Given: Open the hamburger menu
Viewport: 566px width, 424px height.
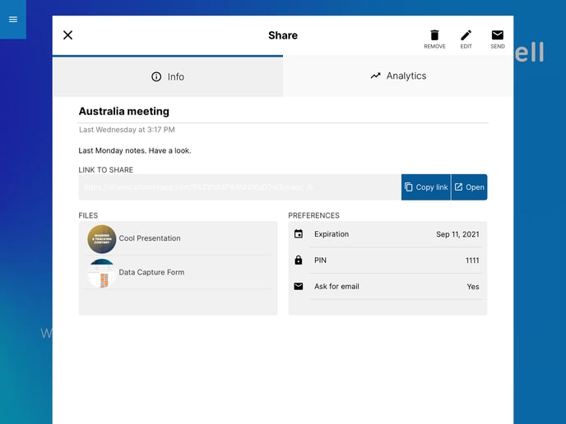Looking at the screenshot, I should point(13,20).
